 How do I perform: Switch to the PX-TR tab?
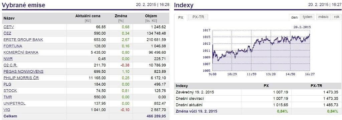pos(198,17)
